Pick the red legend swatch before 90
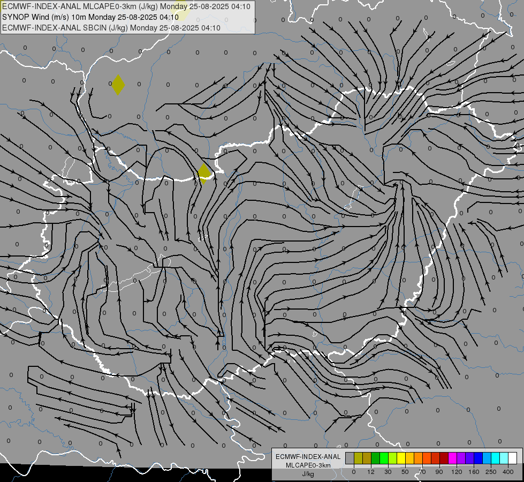 tap(436, 458)
